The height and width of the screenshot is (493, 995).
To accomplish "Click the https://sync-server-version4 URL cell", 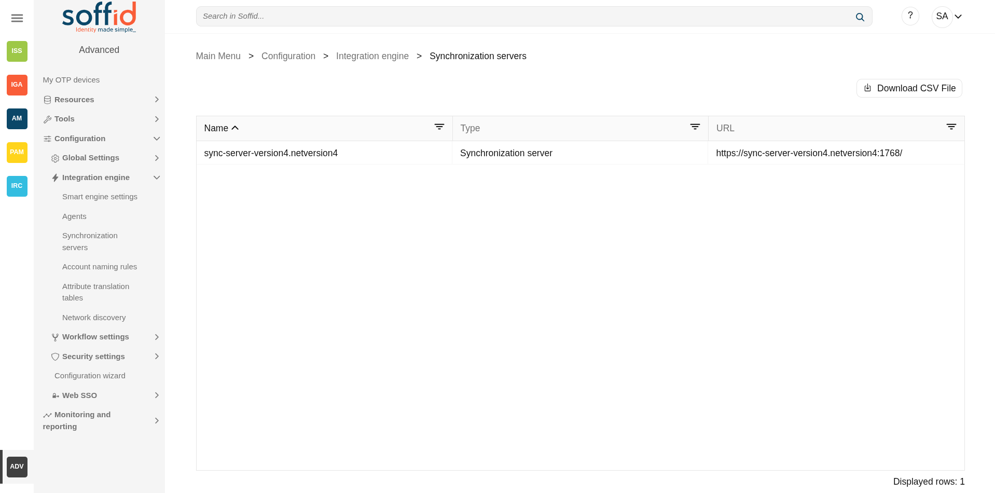I will coord(809,153).
